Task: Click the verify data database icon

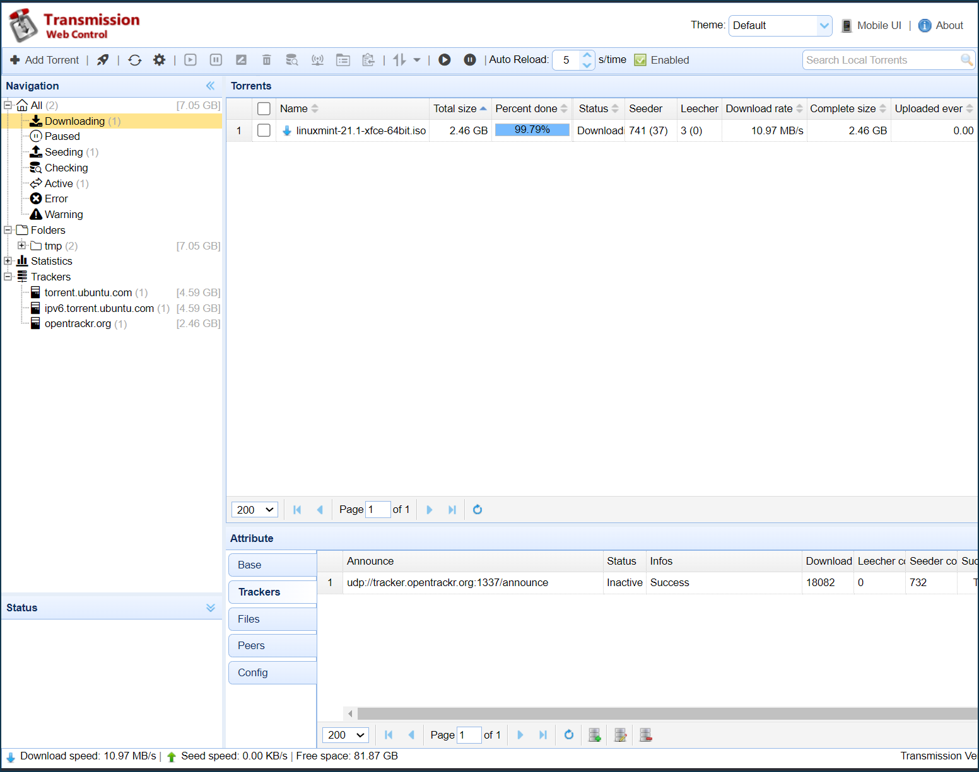Action: pyautogui.click(x=292, y=60)
